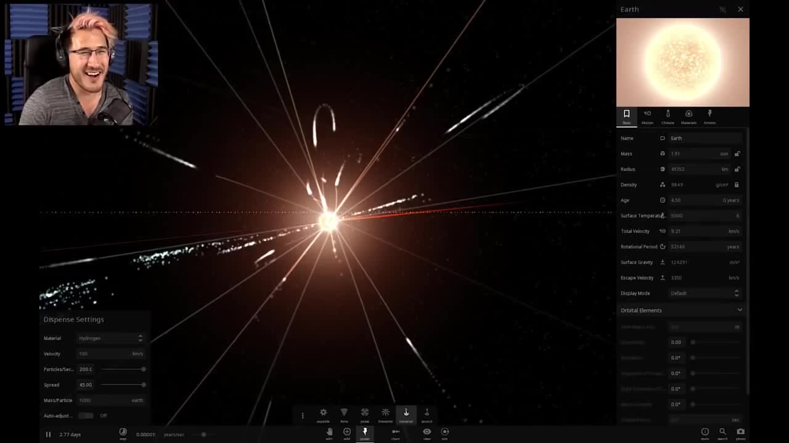Open the Radius unit km selector
789x443 pixels.
[725, 169]
